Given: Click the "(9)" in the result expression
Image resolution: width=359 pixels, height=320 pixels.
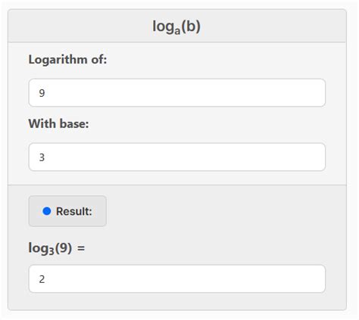Looking at the screenshot, I should tap(64, 248).
